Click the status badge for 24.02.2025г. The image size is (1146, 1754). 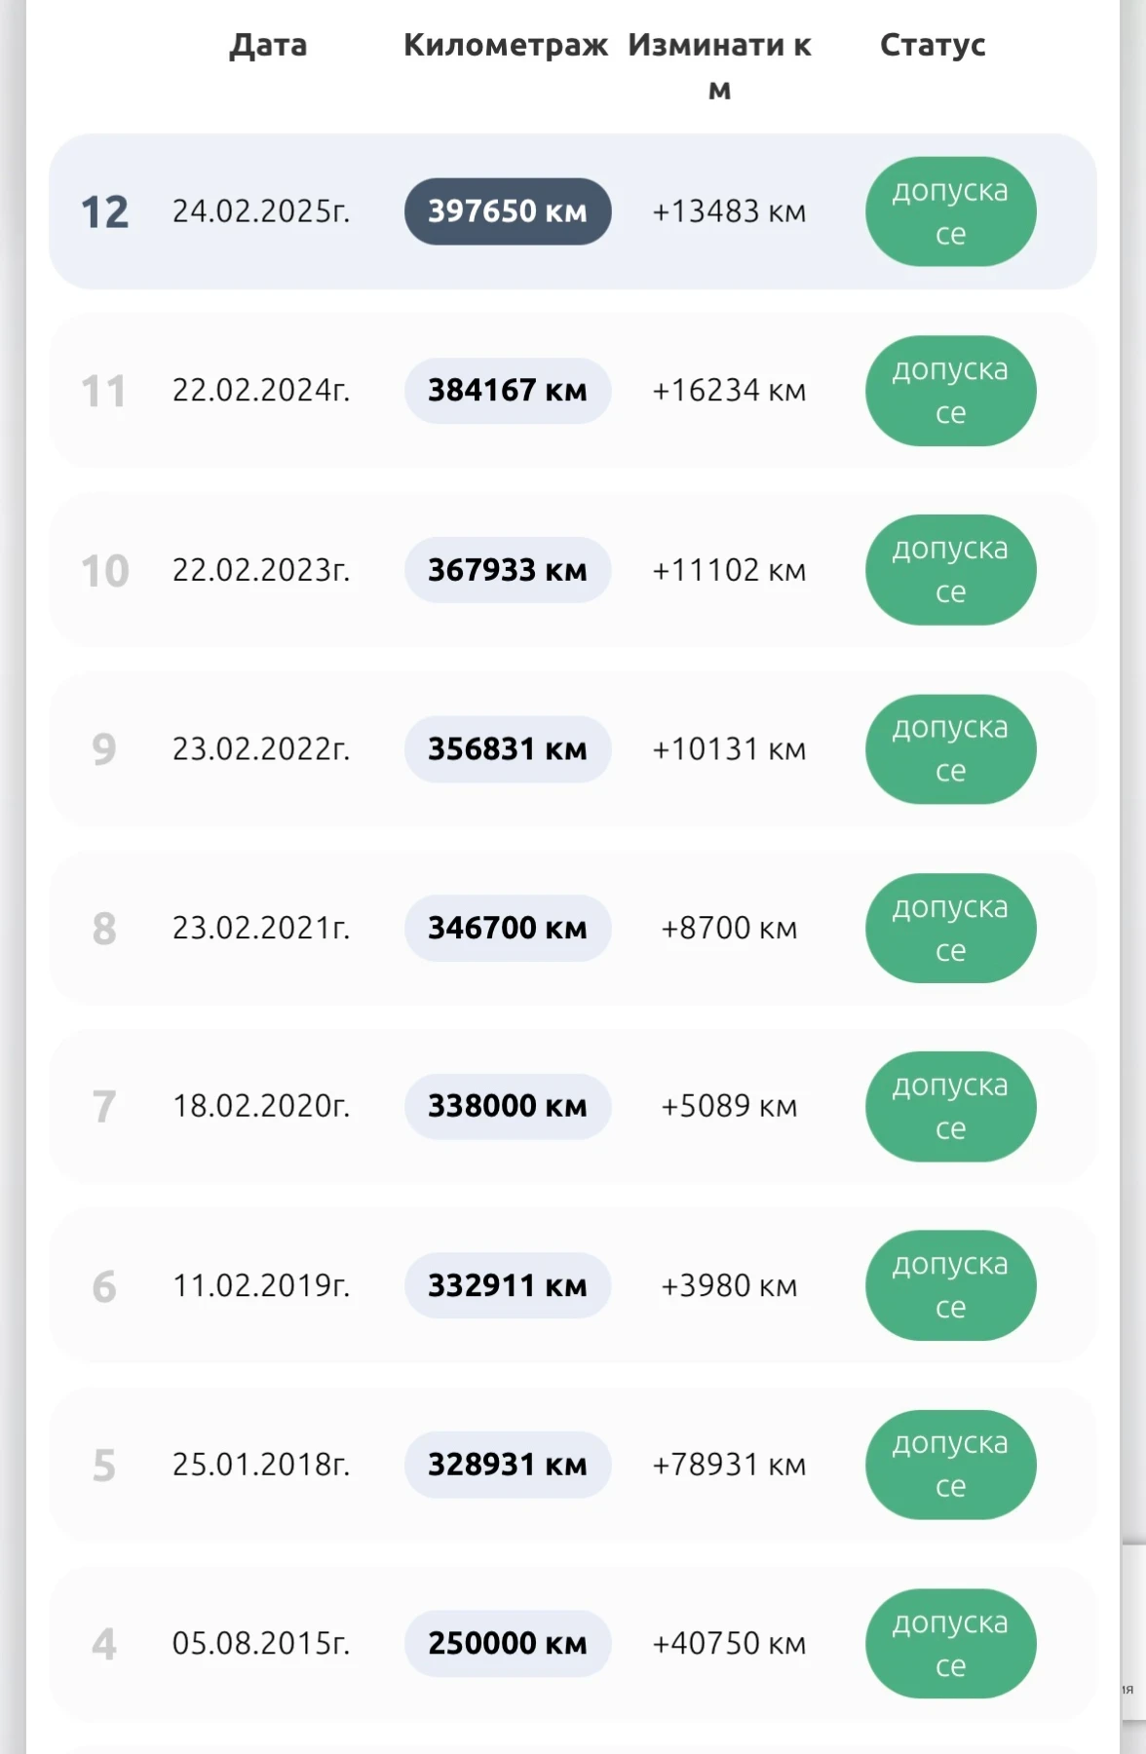[x=950, y=211]
